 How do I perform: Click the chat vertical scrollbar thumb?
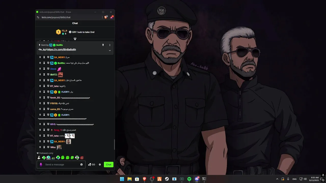point(114,144)
